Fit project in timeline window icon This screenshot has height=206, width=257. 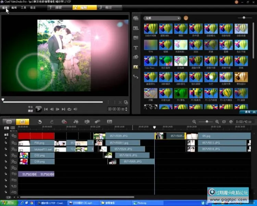coord(224,122)
